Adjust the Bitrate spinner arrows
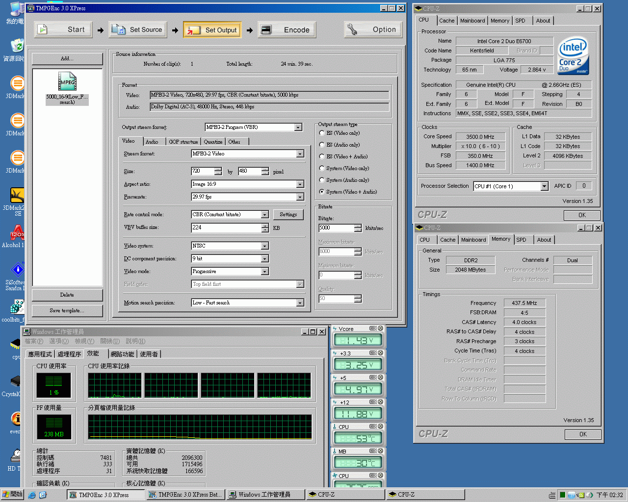 point(358,228)
